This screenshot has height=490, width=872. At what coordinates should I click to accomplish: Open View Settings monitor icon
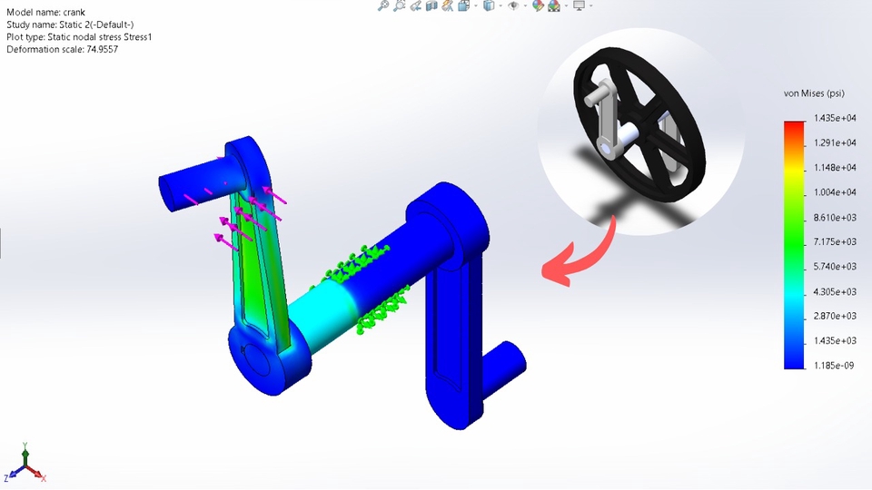tap(579, 5)
